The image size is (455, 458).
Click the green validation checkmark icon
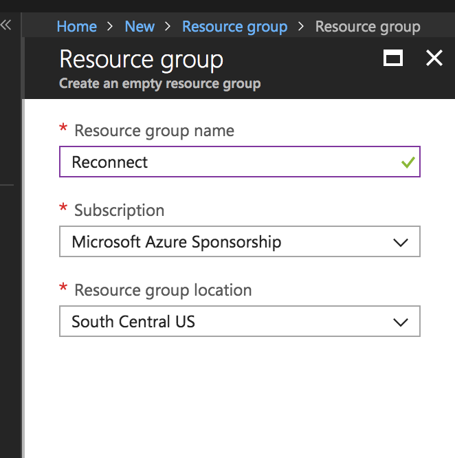coord(408,162)
